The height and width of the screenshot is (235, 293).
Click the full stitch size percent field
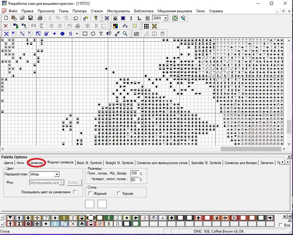click(x=134, y=173)
